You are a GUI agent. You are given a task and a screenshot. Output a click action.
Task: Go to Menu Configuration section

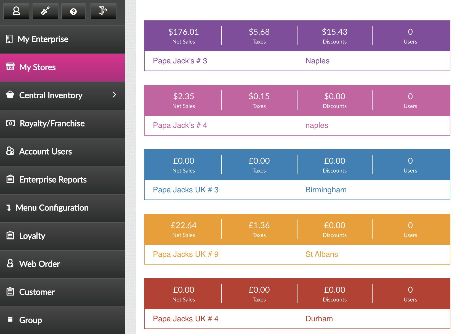pos(52,208)
